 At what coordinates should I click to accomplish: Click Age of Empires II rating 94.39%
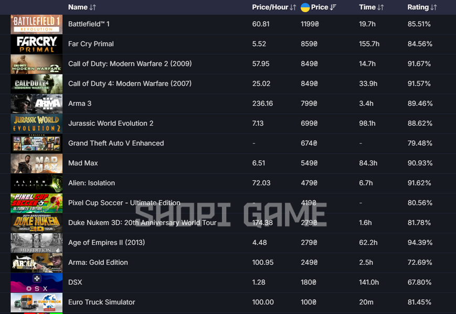420,243
